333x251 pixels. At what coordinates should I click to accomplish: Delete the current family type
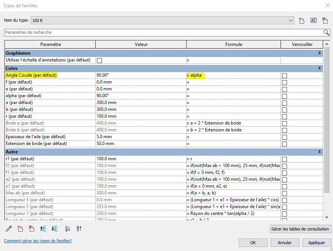click(325, 21)
